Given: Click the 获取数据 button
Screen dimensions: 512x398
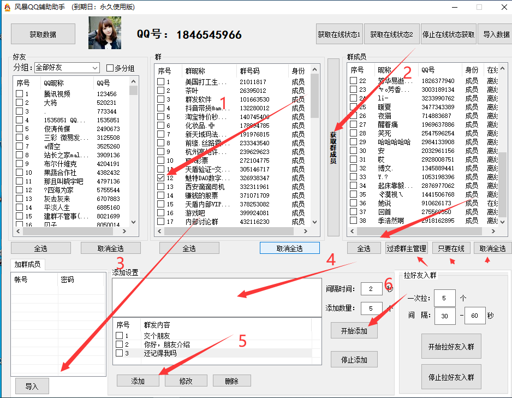Looking at the screenshot, I should pos(43,34).
